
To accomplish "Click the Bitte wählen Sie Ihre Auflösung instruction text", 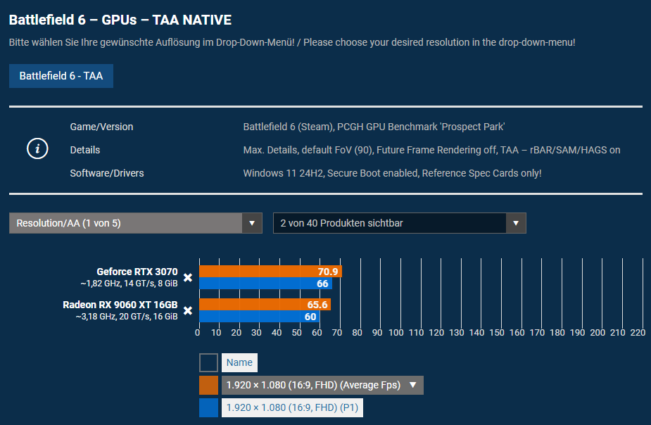I will pyautogui.click(x=292, y=42).
